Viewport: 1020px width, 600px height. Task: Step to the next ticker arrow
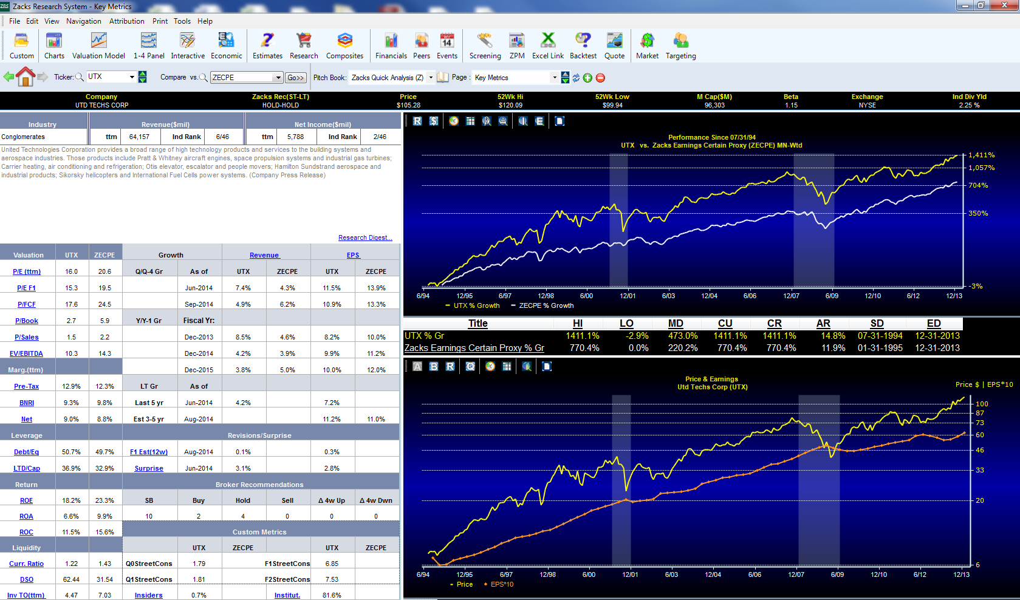(x=142, y=80)
